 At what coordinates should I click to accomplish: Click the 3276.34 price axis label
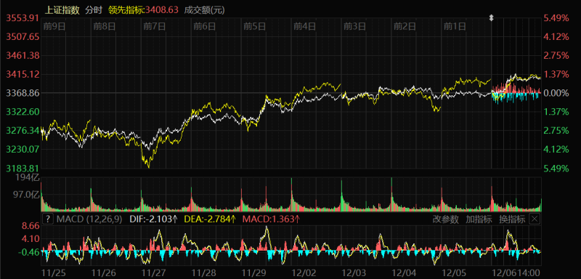(x=23, y=131)
